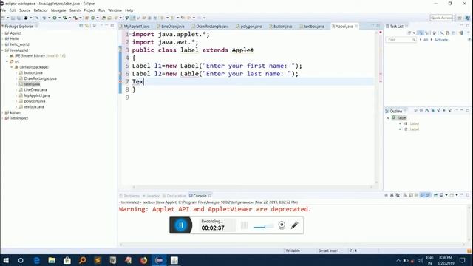Open the Source menu
The height and width of the screenshot is (266, 473).
click(x=24, y=10)
